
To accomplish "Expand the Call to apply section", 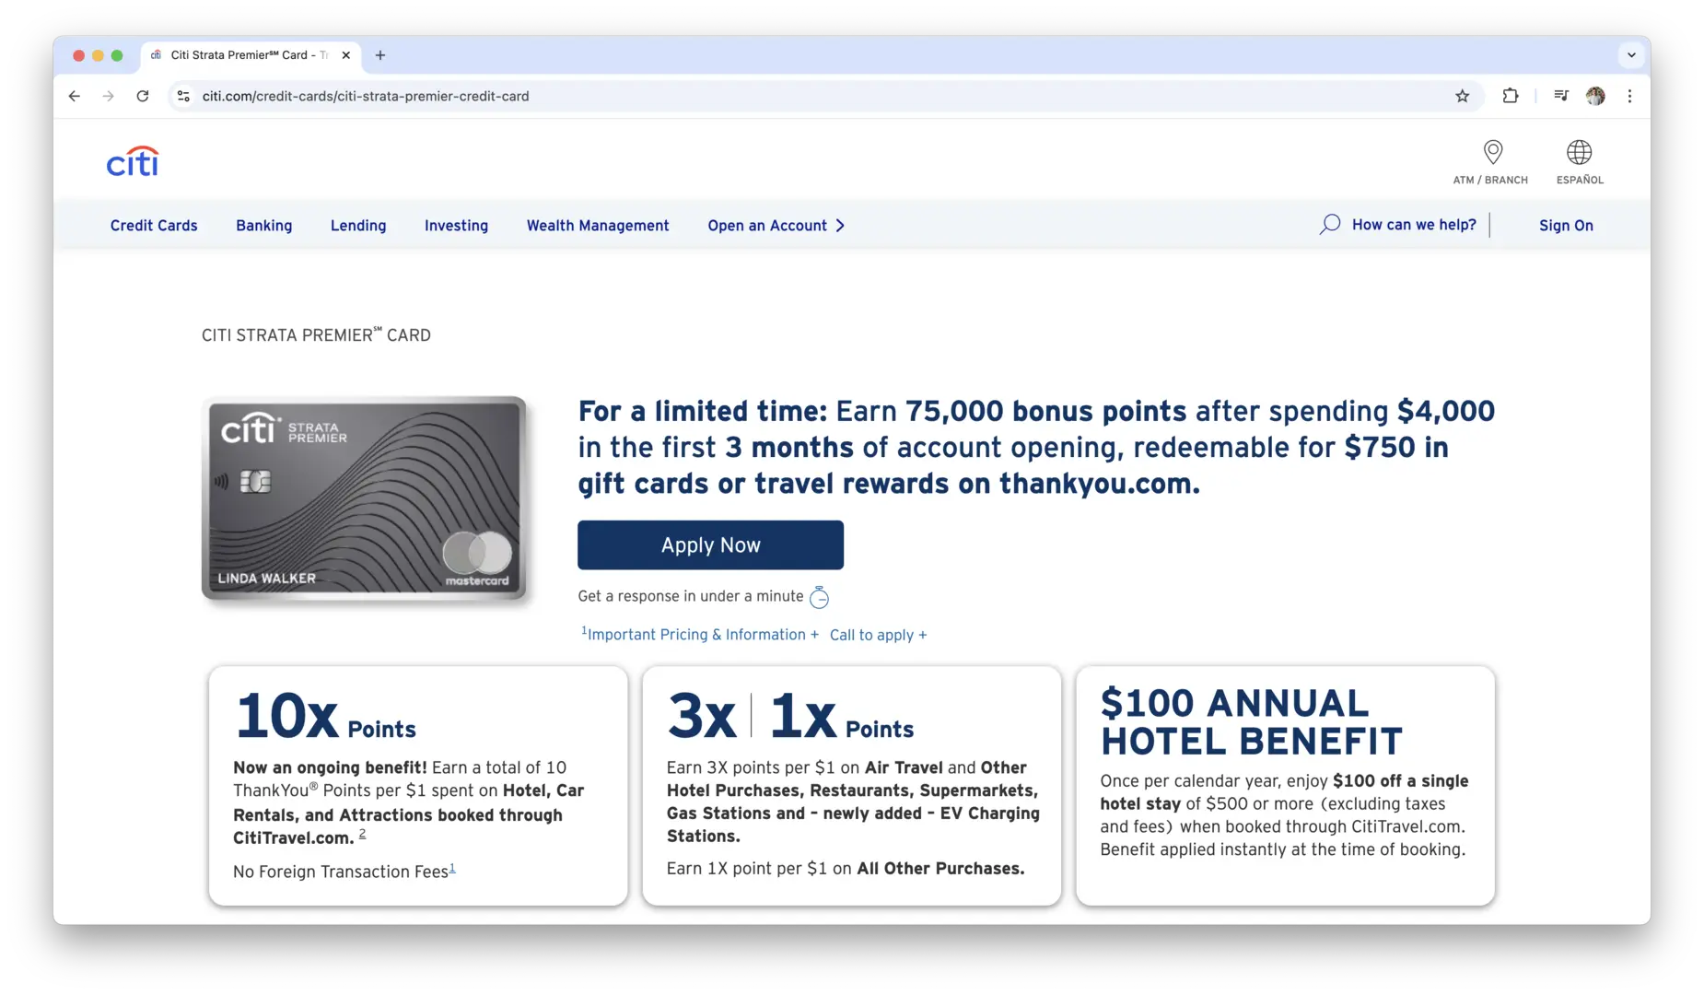I will (878, 635).
